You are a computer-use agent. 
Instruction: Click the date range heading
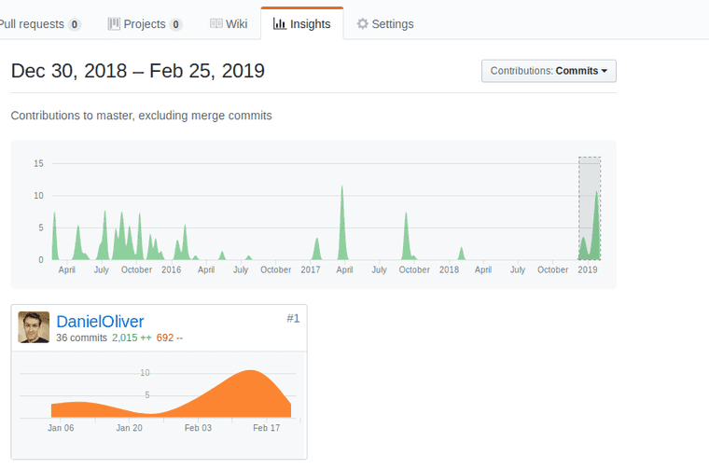click(x=137, y=71)
